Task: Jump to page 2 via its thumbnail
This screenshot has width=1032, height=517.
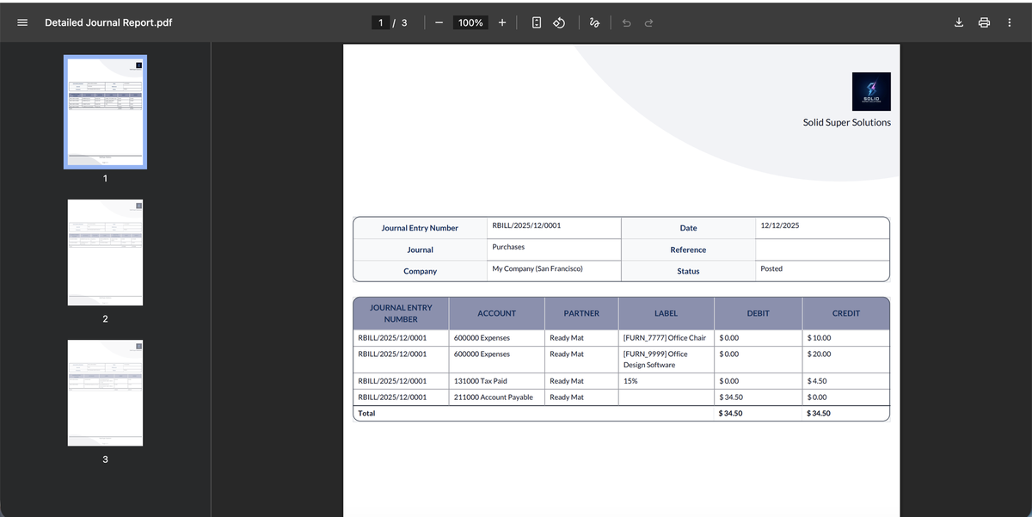Action: click(105, 252)
